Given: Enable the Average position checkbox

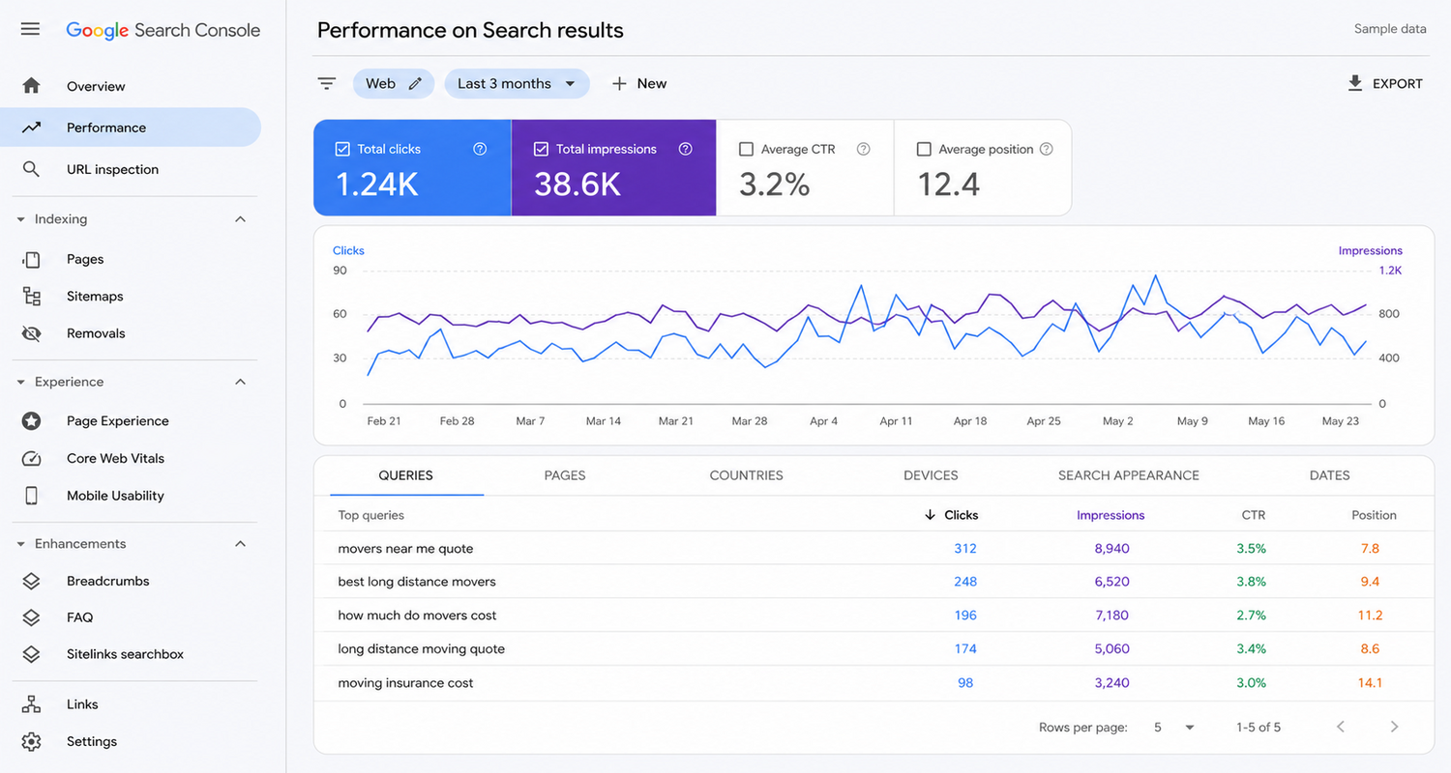Looking at the screenshot, I should click(924, 149).
